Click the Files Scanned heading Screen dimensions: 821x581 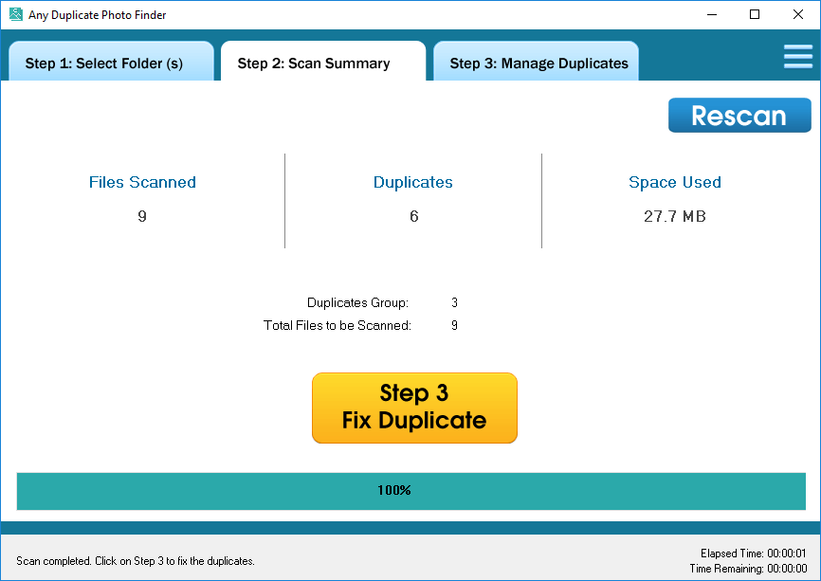click(x=142, y=182)
